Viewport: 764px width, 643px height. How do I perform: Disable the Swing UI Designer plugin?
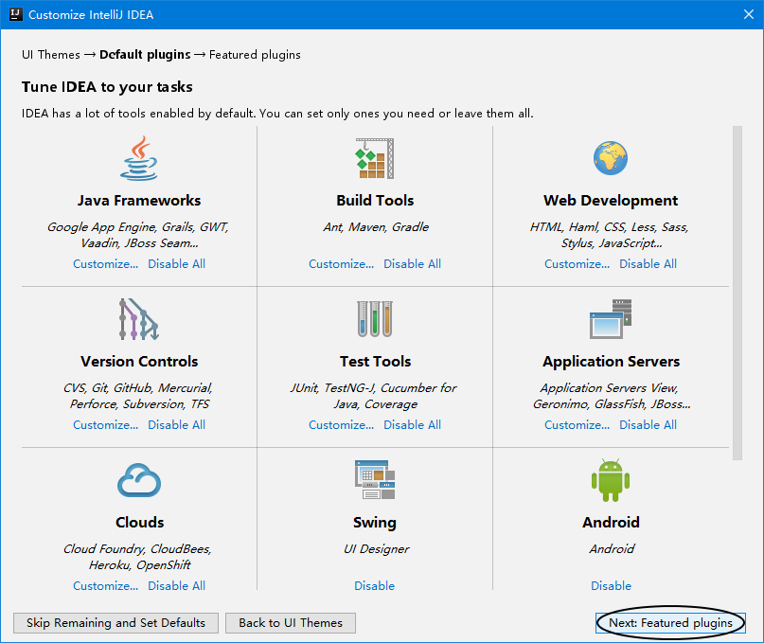click(375, 586)
